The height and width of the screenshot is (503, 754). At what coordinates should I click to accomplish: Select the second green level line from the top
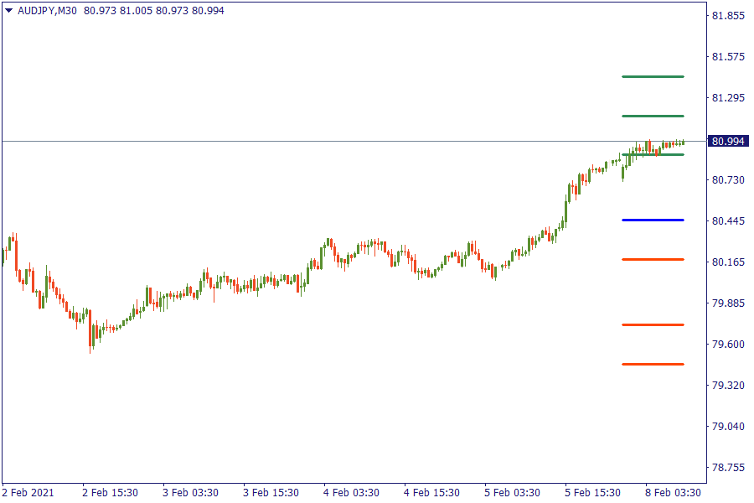point(653,116)
